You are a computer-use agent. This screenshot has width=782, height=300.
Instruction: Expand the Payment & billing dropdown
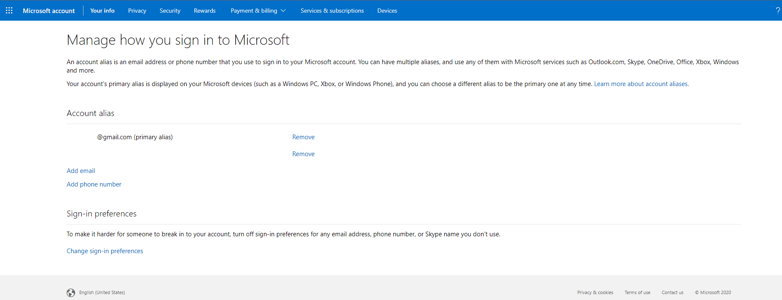(x=258, y=11)
